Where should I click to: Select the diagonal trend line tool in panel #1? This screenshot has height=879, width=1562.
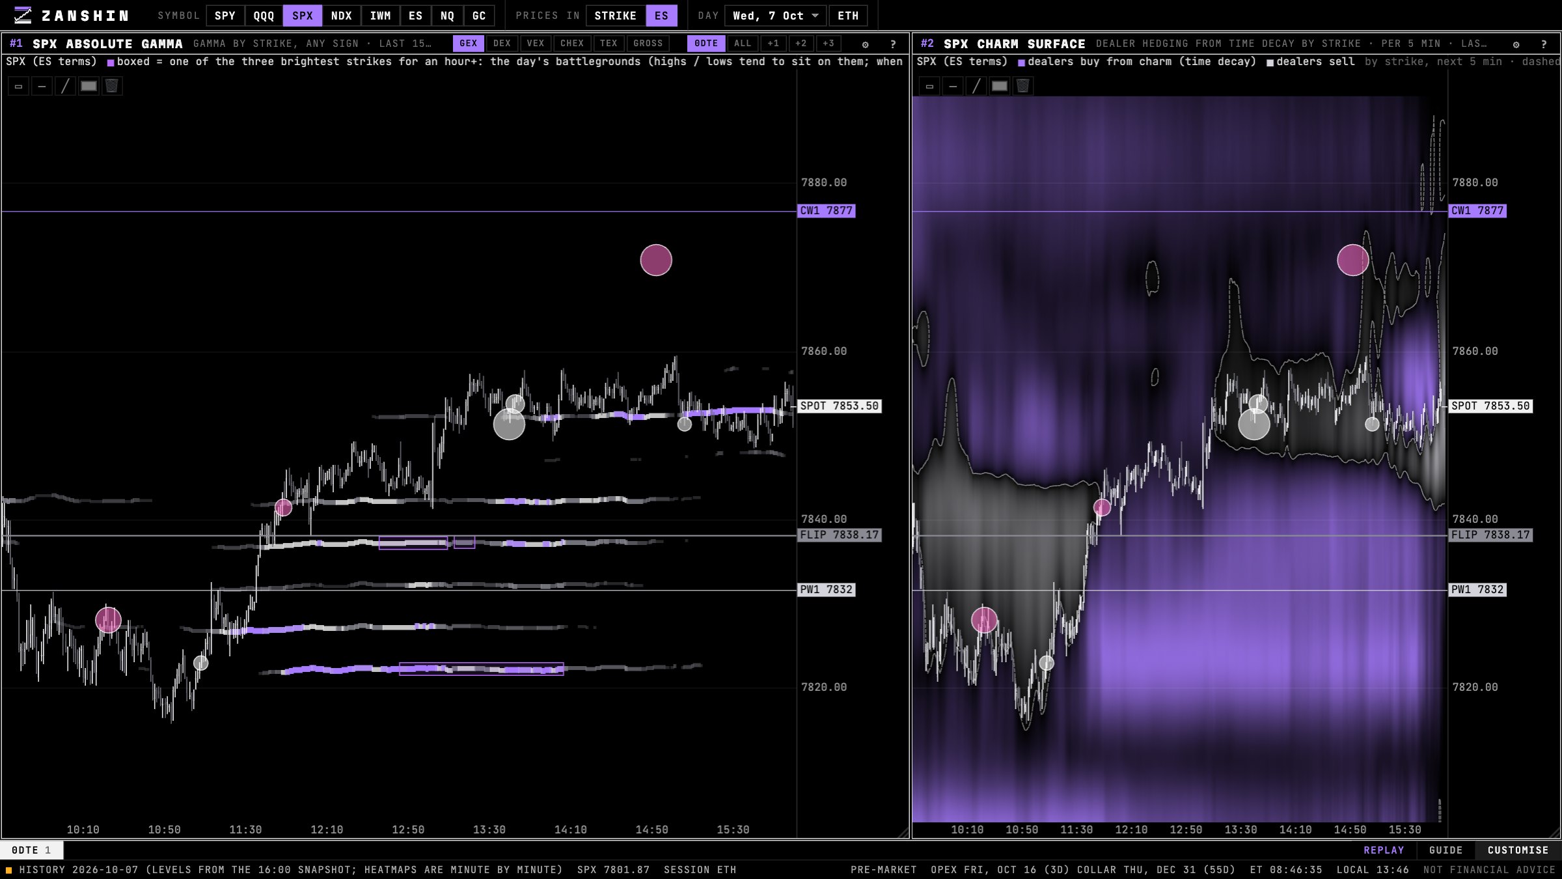(x=65, y=86)
